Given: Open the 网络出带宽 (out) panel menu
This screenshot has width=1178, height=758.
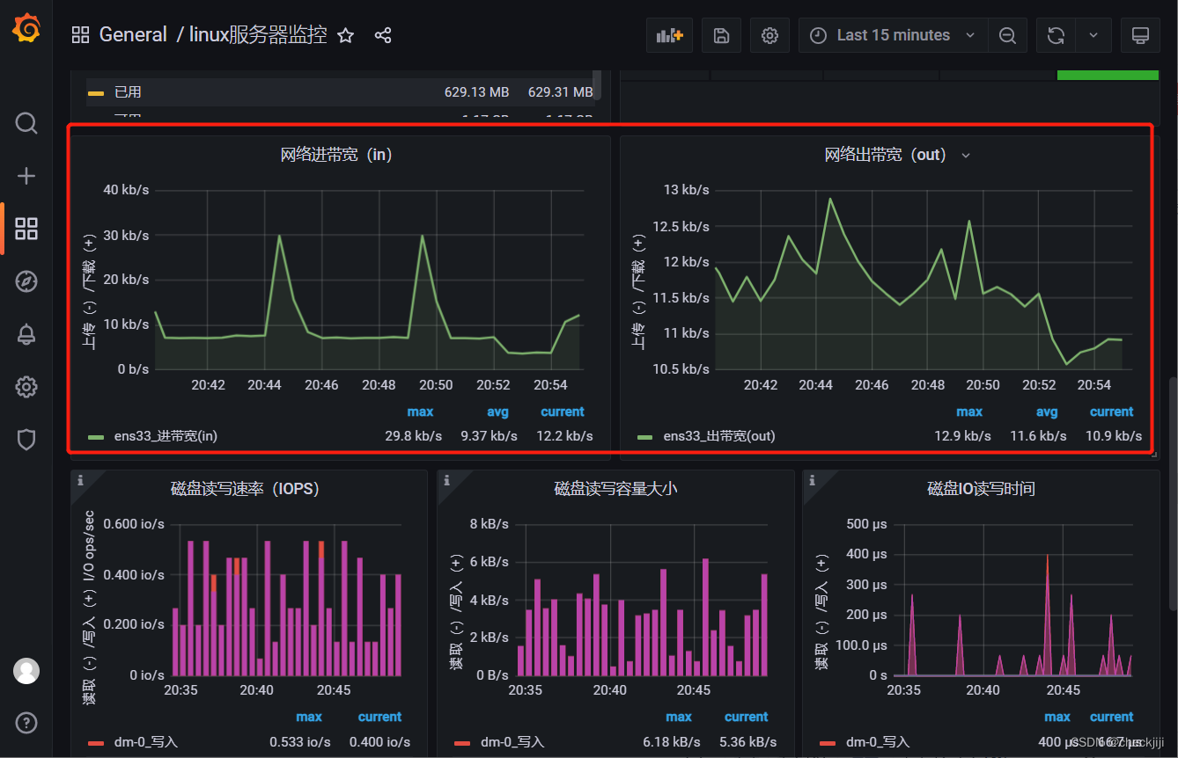Looking at the screenshot, I should tap(965, 154).
